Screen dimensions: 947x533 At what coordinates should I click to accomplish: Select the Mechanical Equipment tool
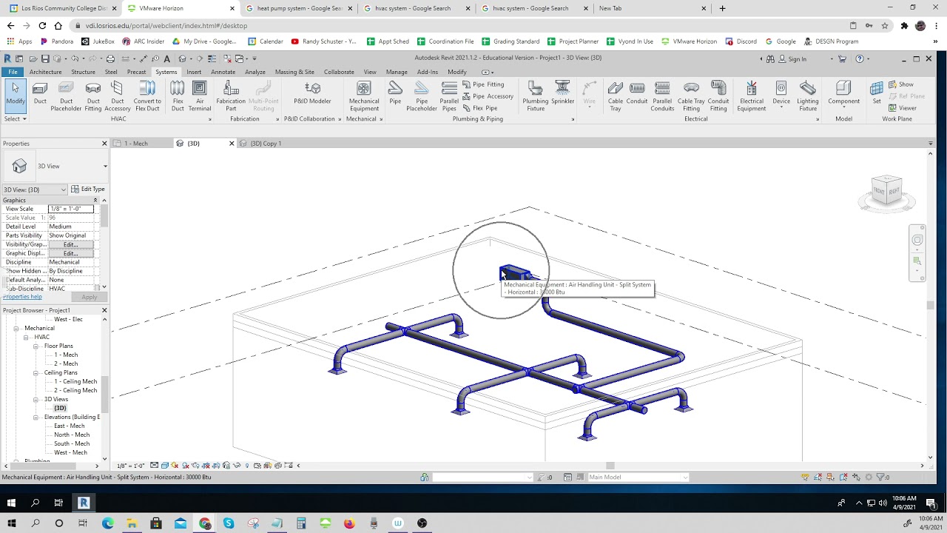pyautogui.click(x=364, y=96)
